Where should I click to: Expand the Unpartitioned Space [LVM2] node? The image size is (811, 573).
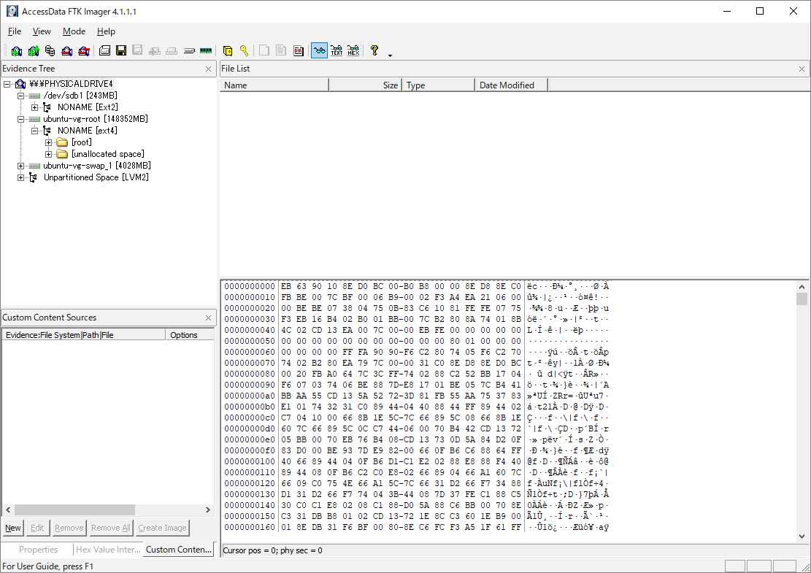click(20, 178)
